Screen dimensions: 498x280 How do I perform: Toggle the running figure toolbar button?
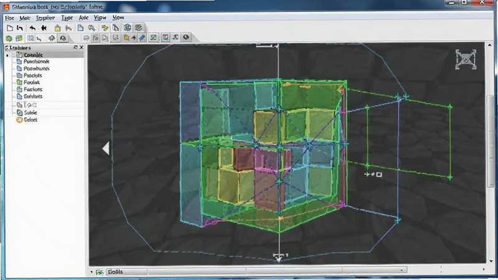[x=176, y=37]
